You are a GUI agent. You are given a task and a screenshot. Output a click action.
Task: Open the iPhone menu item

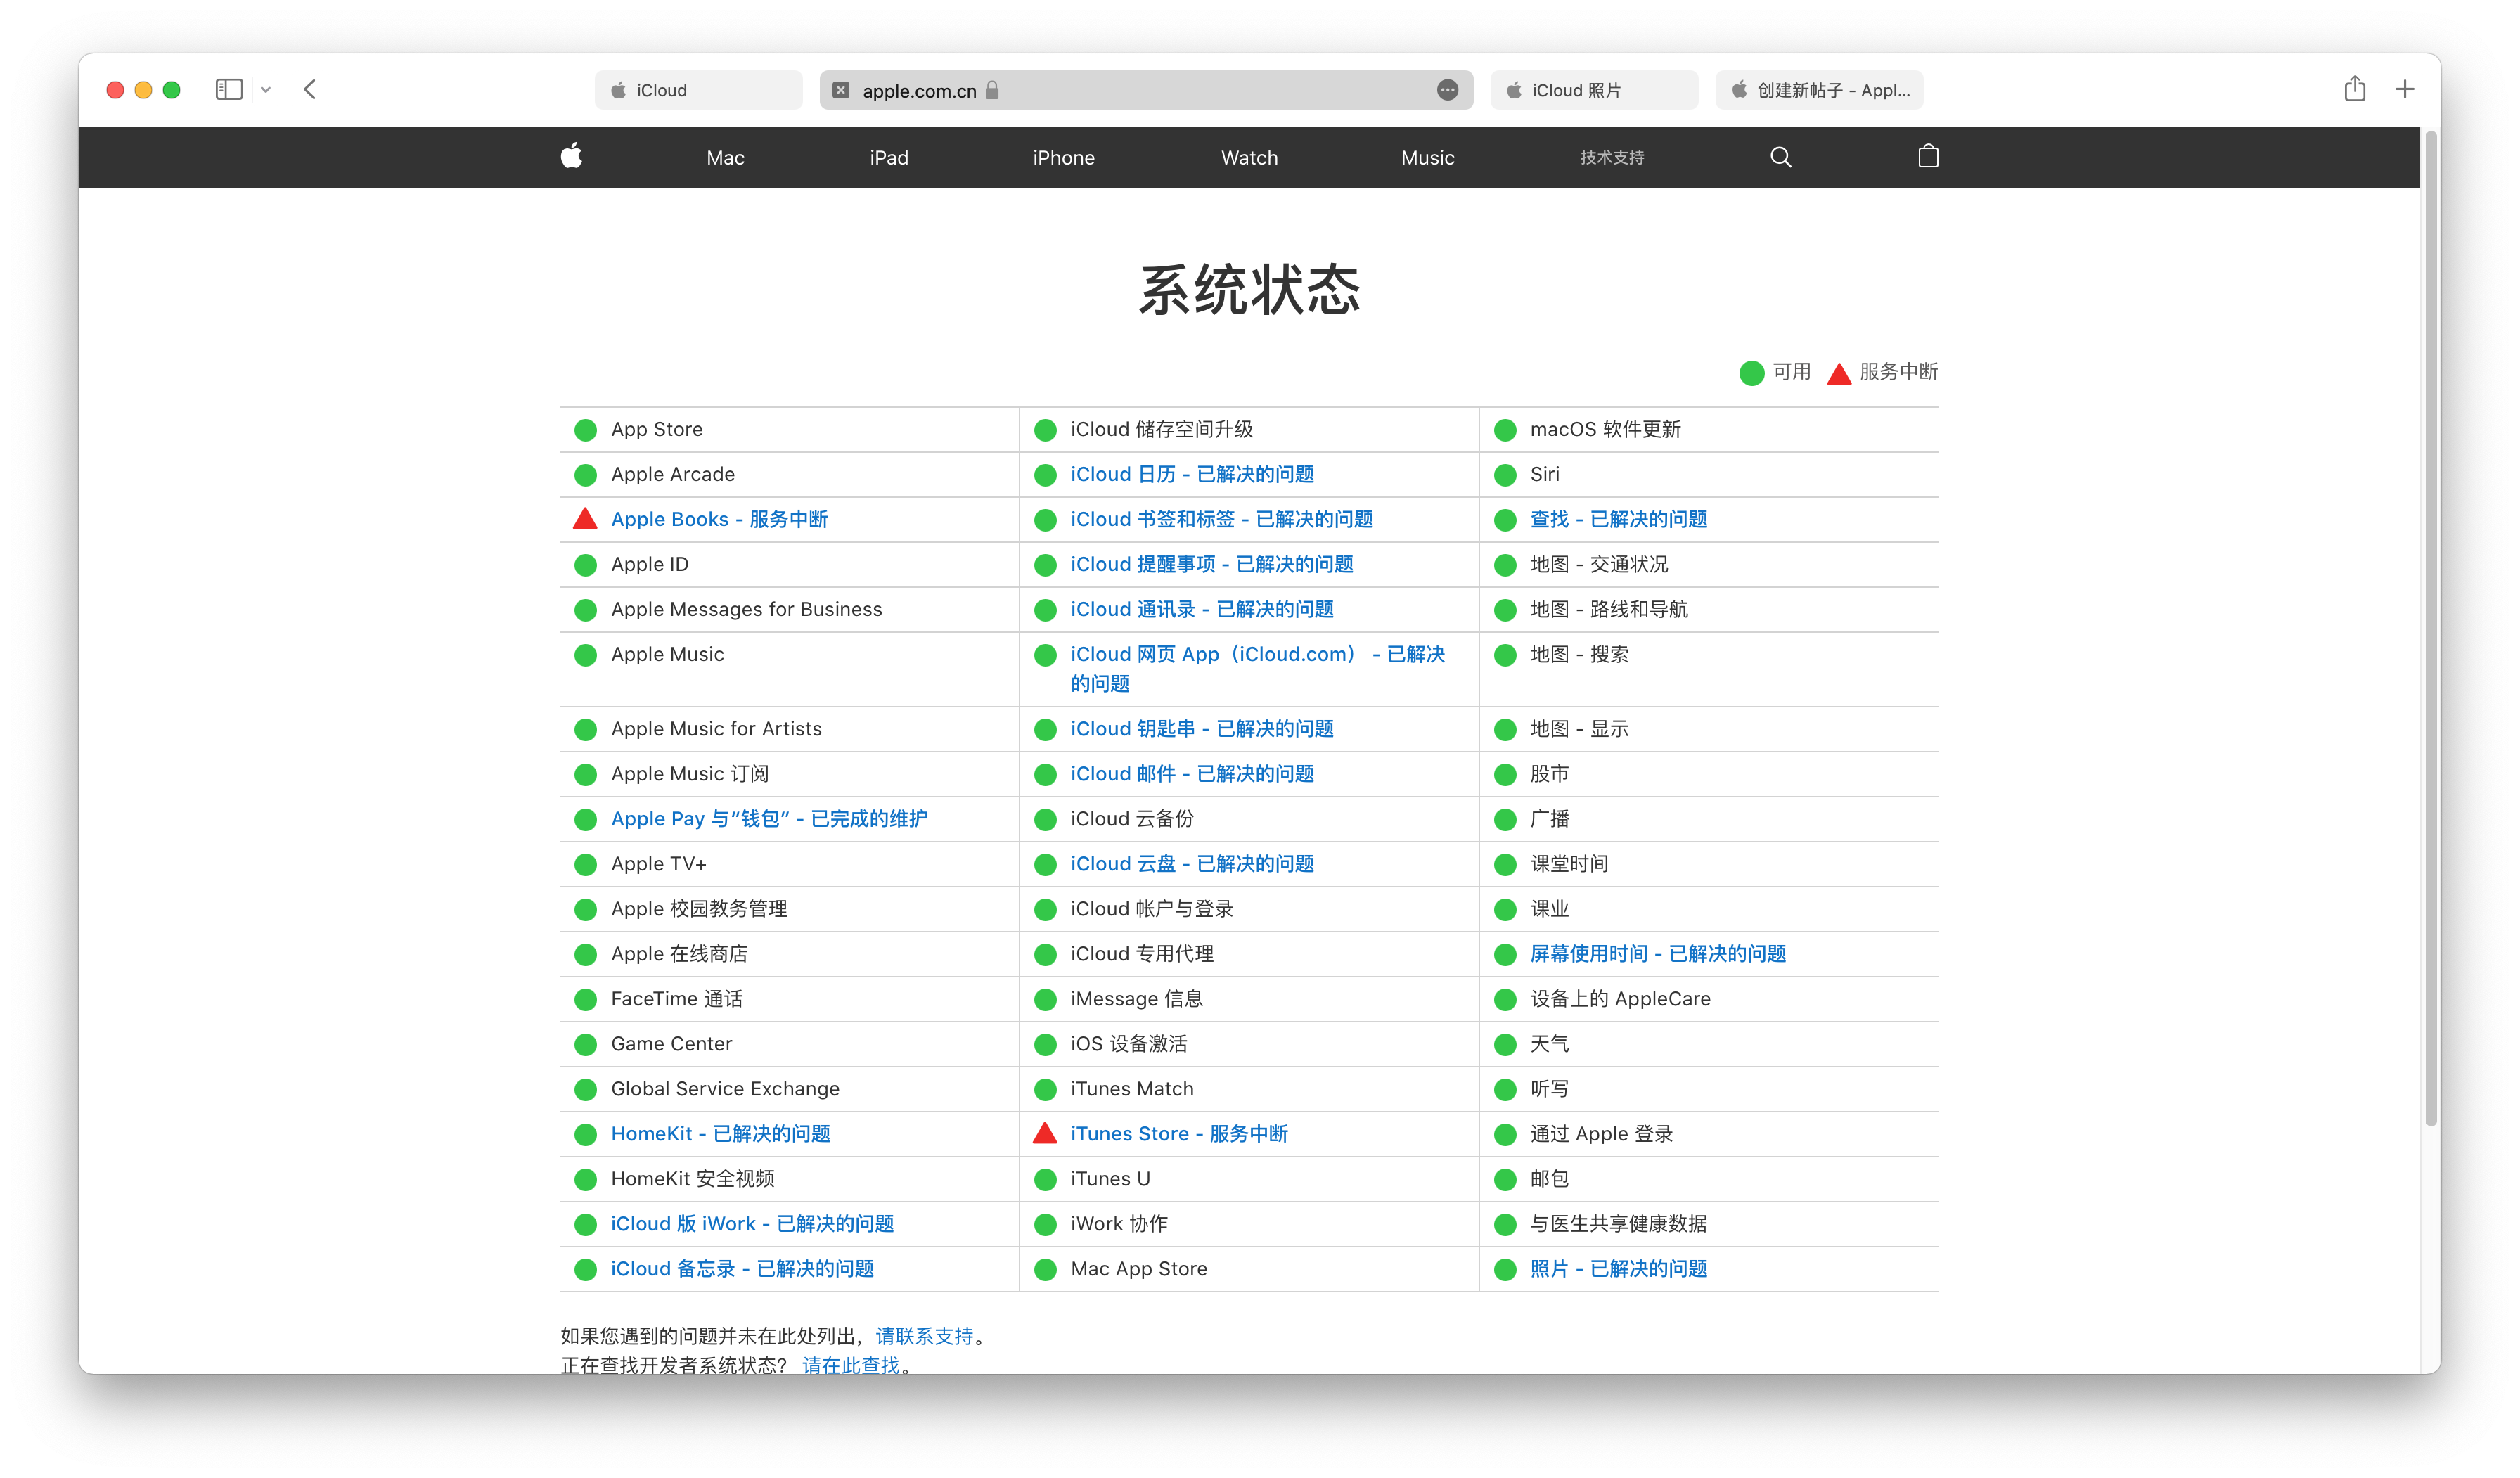coord(1063,157)
